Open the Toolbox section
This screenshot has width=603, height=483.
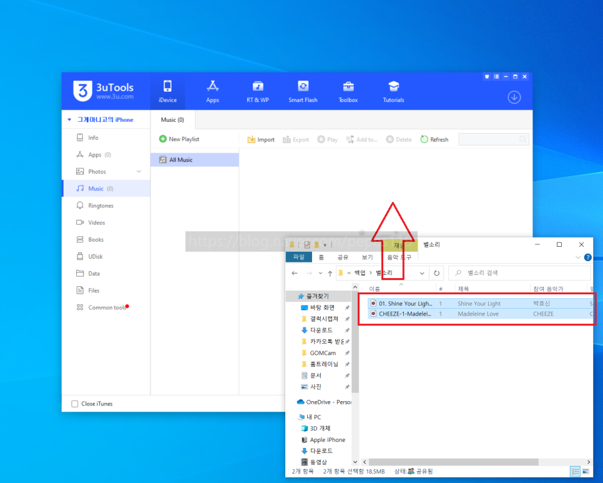coord(348,92)
